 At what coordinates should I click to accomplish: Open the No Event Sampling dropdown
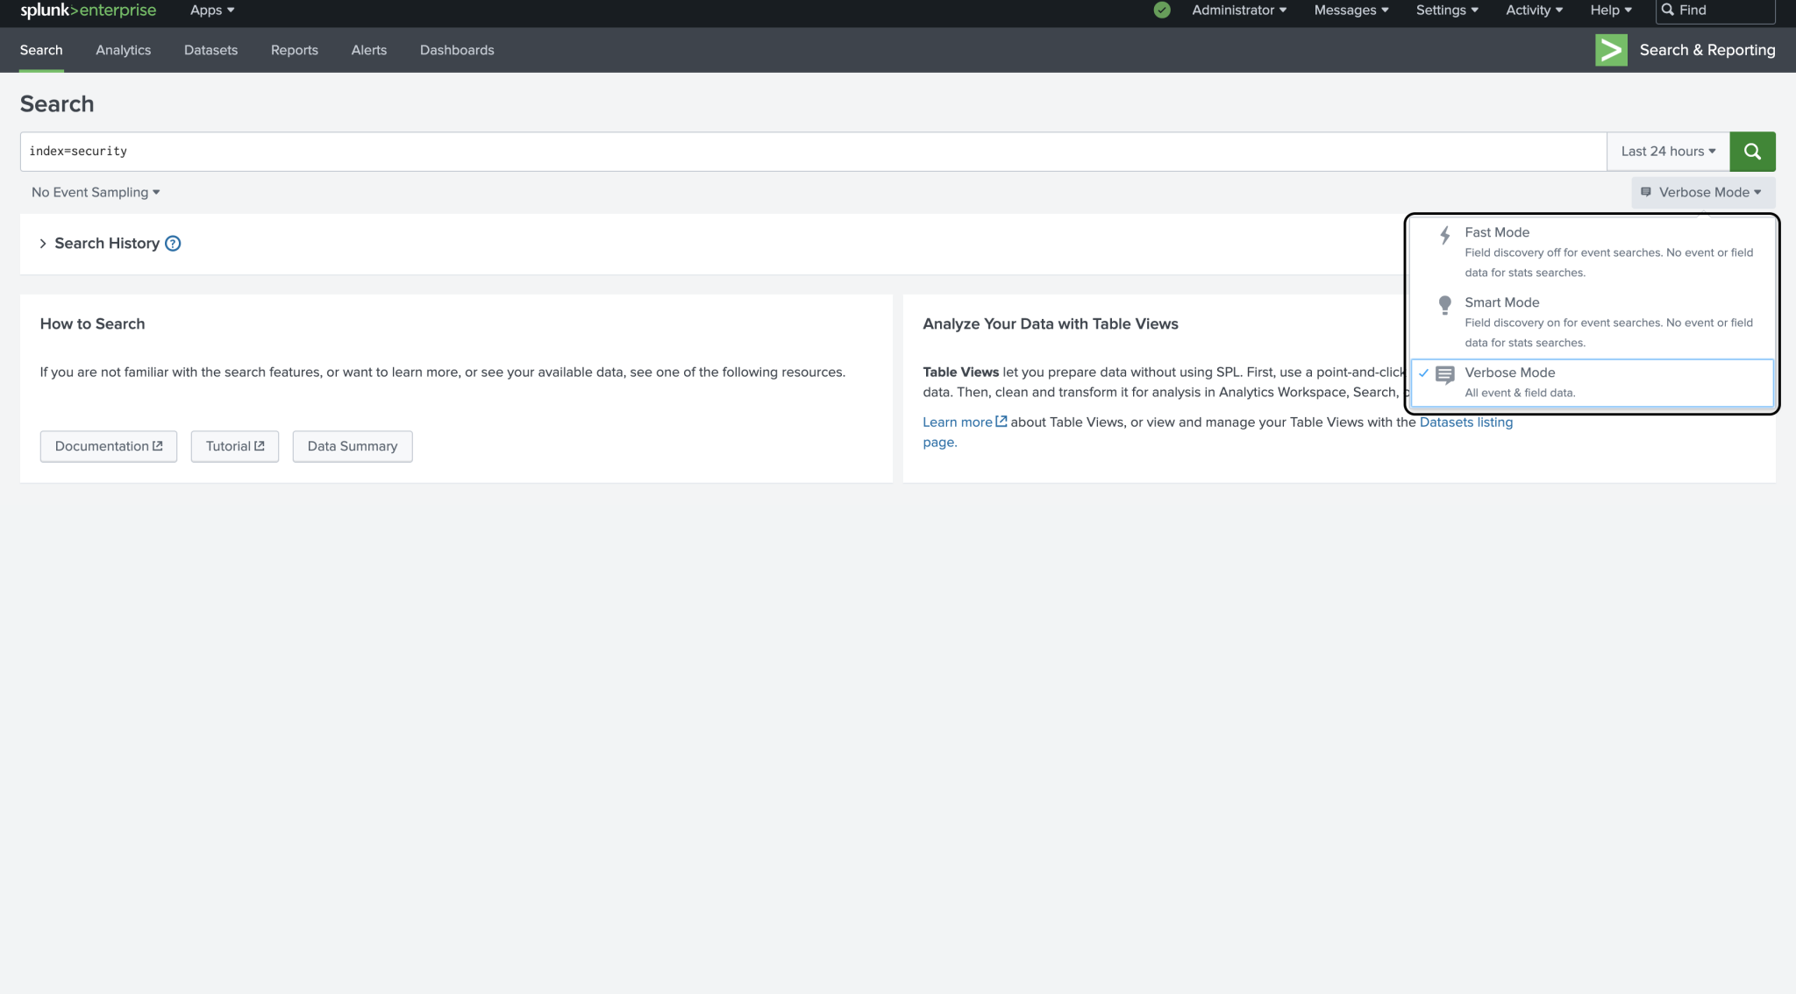[x=94, y=192]
